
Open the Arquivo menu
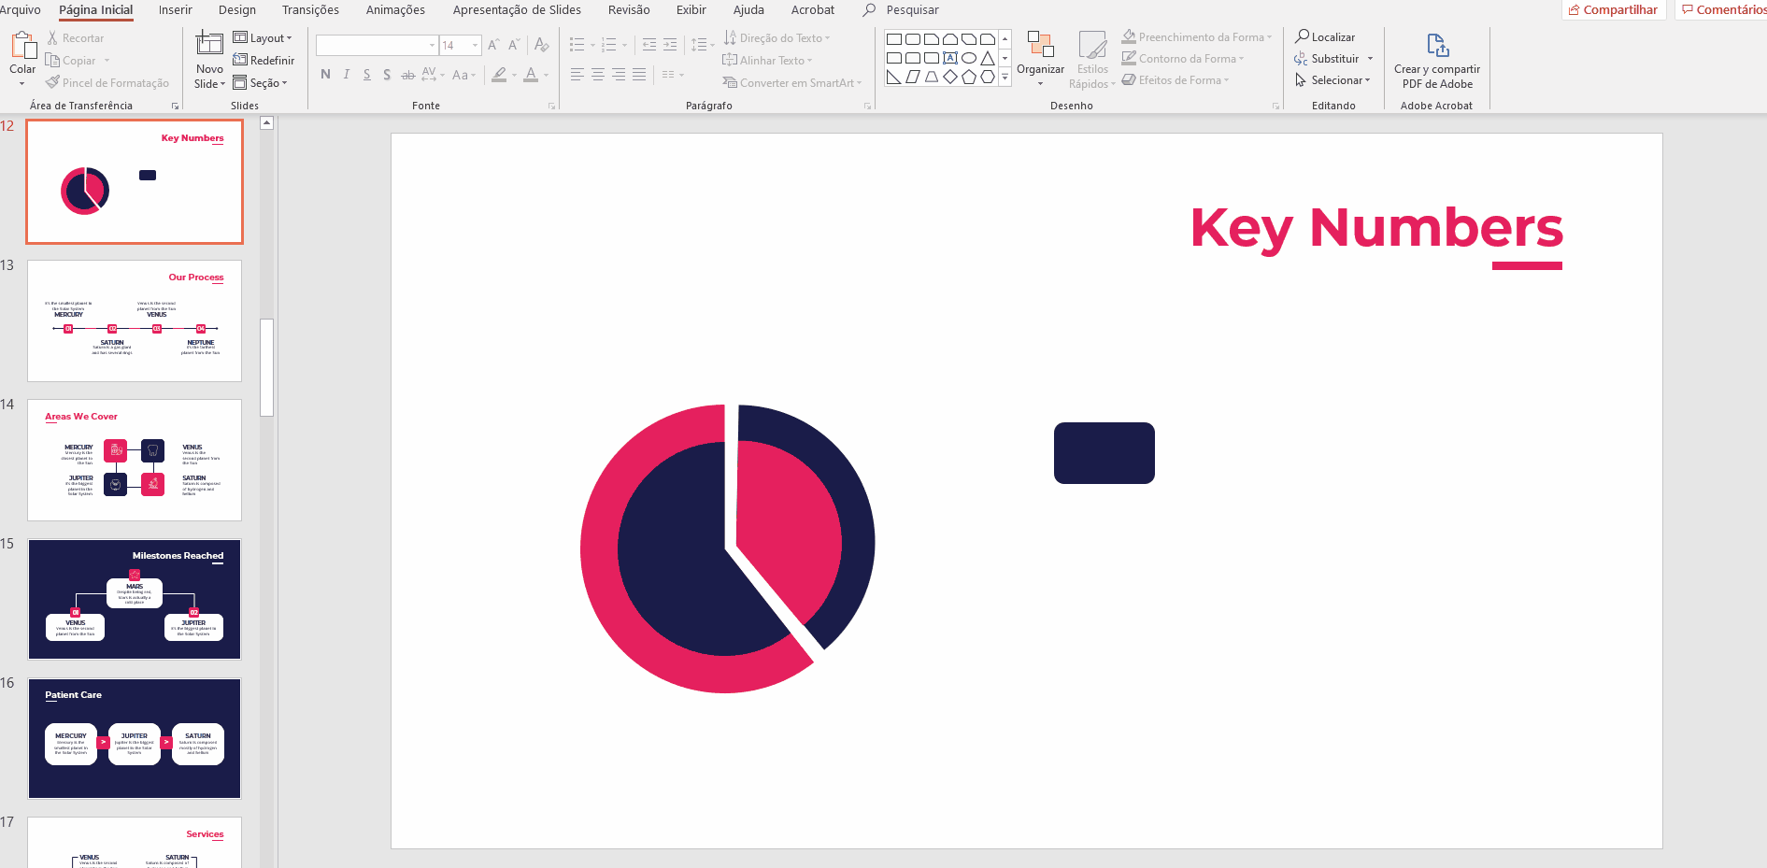coord(21,10)
